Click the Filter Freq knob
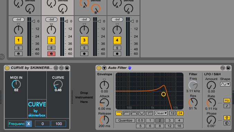 tap(193, 85)
